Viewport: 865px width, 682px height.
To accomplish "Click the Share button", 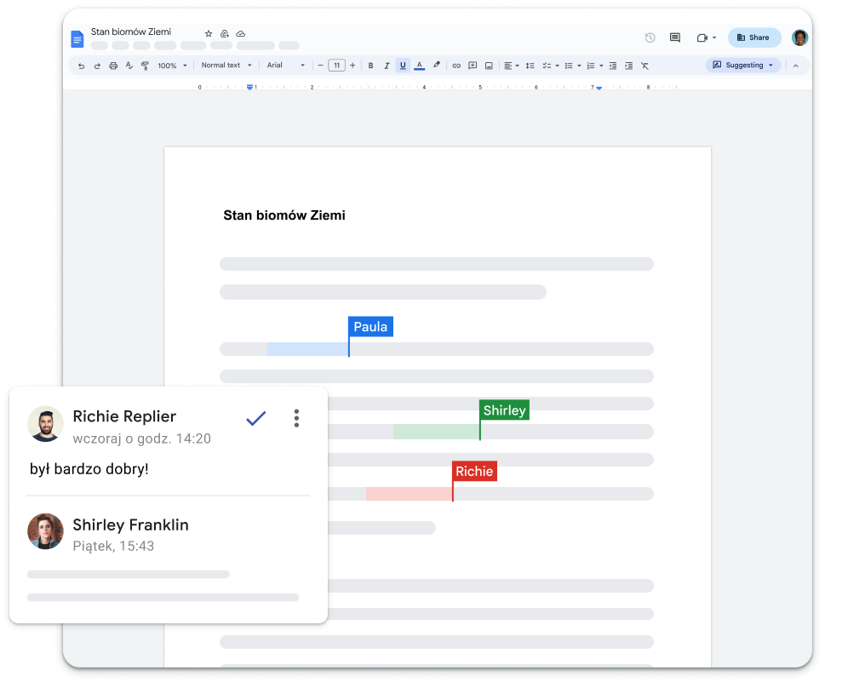I will tap(754, 37).
